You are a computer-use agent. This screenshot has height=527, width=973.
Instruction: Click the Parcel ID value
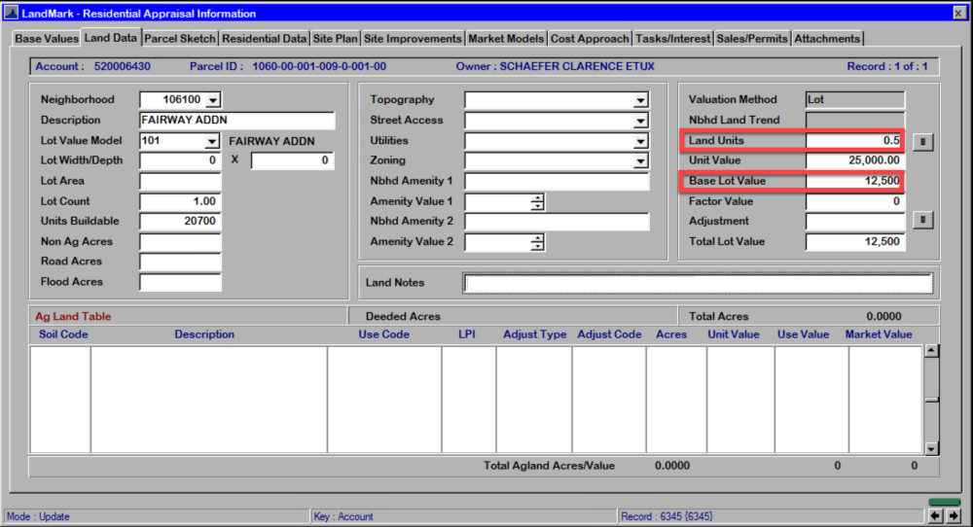(x=319, y=66)
